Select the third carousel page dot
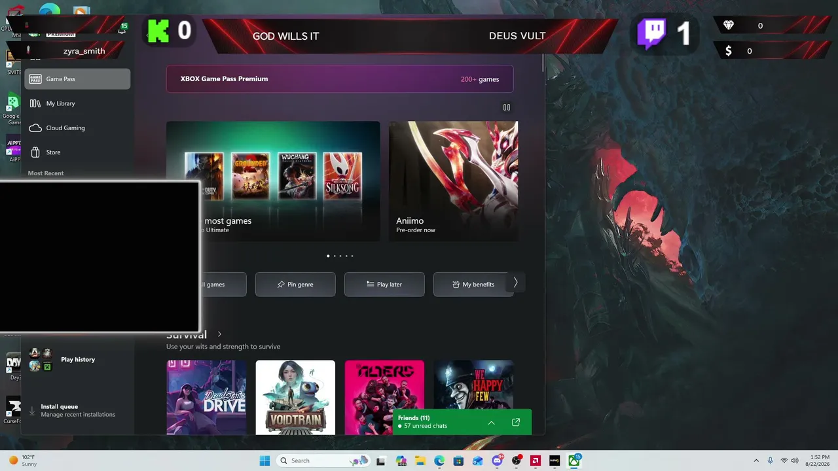Image resolution: width=838 pixels, height=471 pixels. pyautogui.click(x=340, y=256)
